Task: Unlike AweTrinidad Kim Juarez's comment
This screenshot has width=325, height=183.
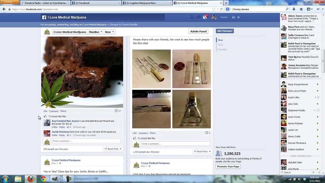Action: [54, 127]
